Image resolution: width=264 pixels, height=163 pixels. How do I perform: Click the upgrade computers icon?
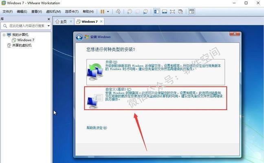[x=95, y=72]
